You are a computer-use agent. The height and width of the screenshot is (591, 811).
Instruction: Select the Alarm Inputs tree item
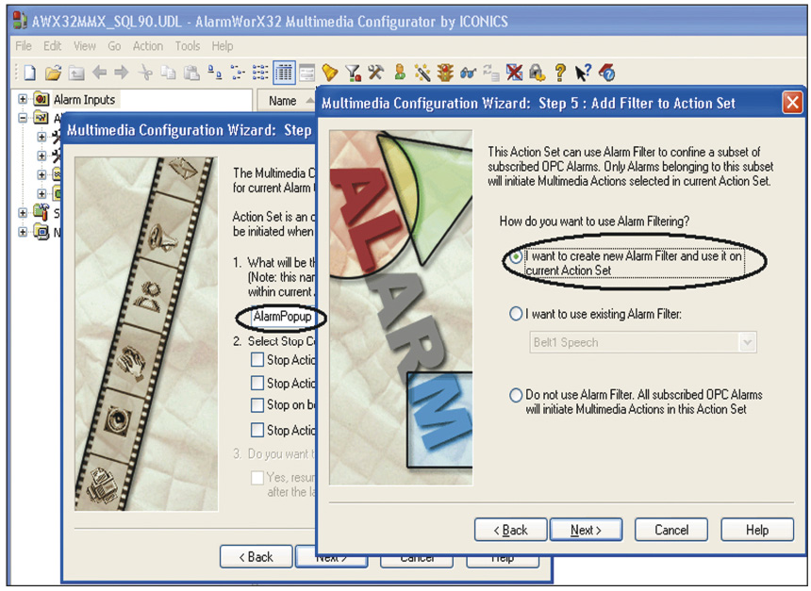[x=84, y=99]
